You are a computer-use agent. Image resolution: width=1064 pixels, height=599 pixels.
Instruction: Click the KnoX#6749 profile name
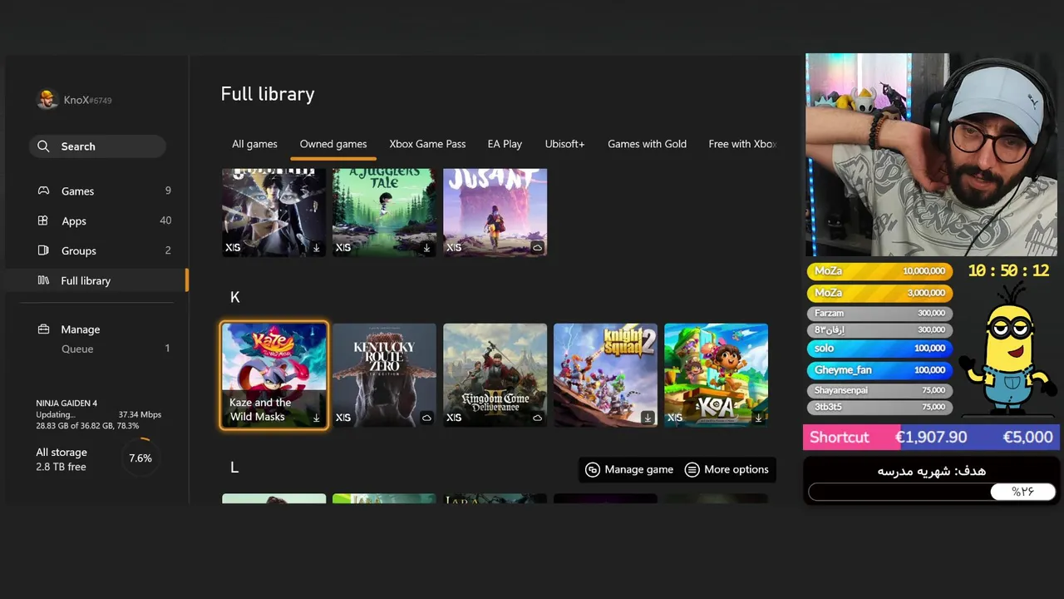87,100
